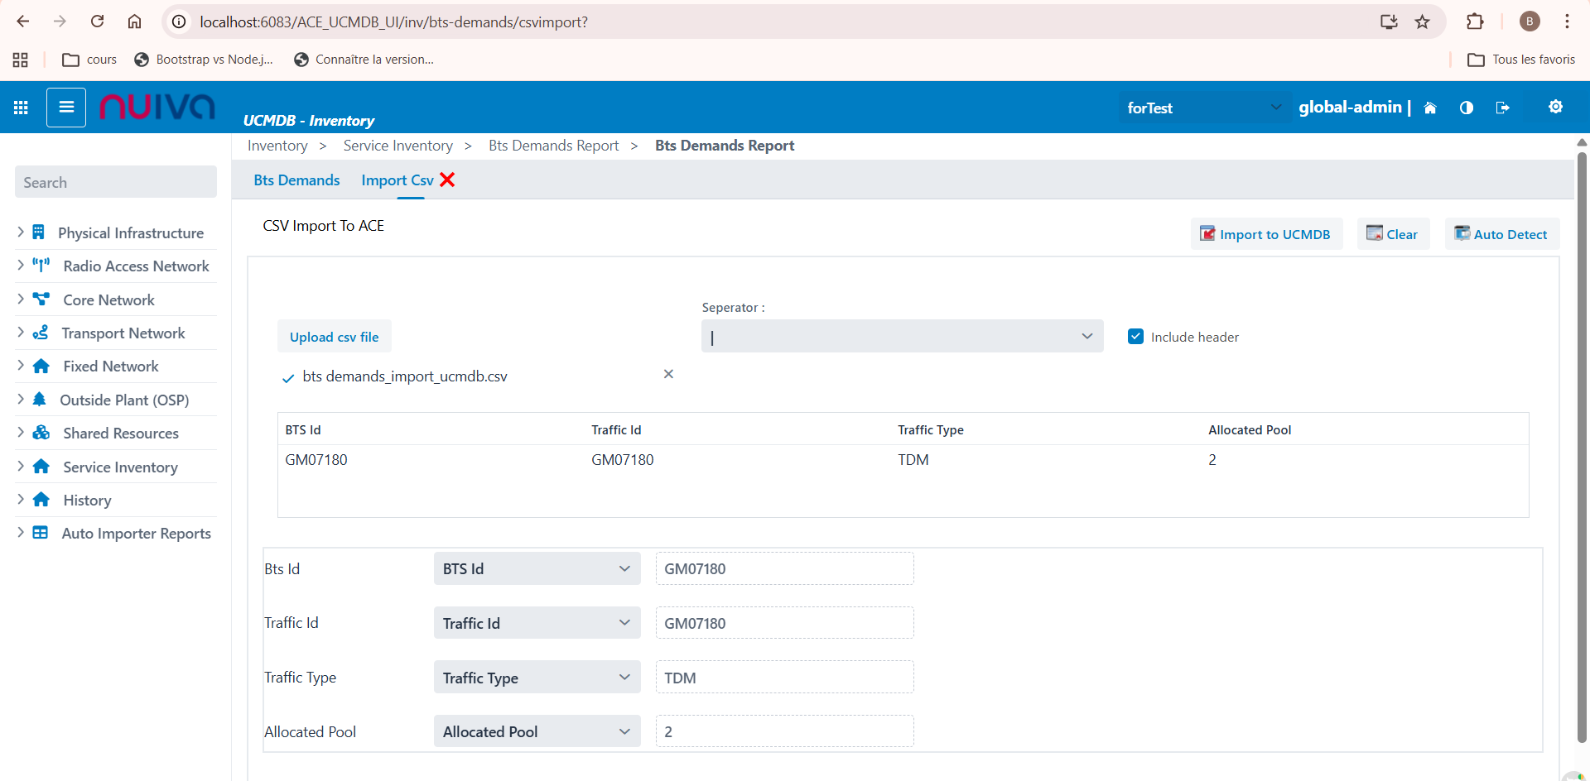1590x781 pixels.
Task: Close the Import Csv tab with red X
Action: coord(447,180)
